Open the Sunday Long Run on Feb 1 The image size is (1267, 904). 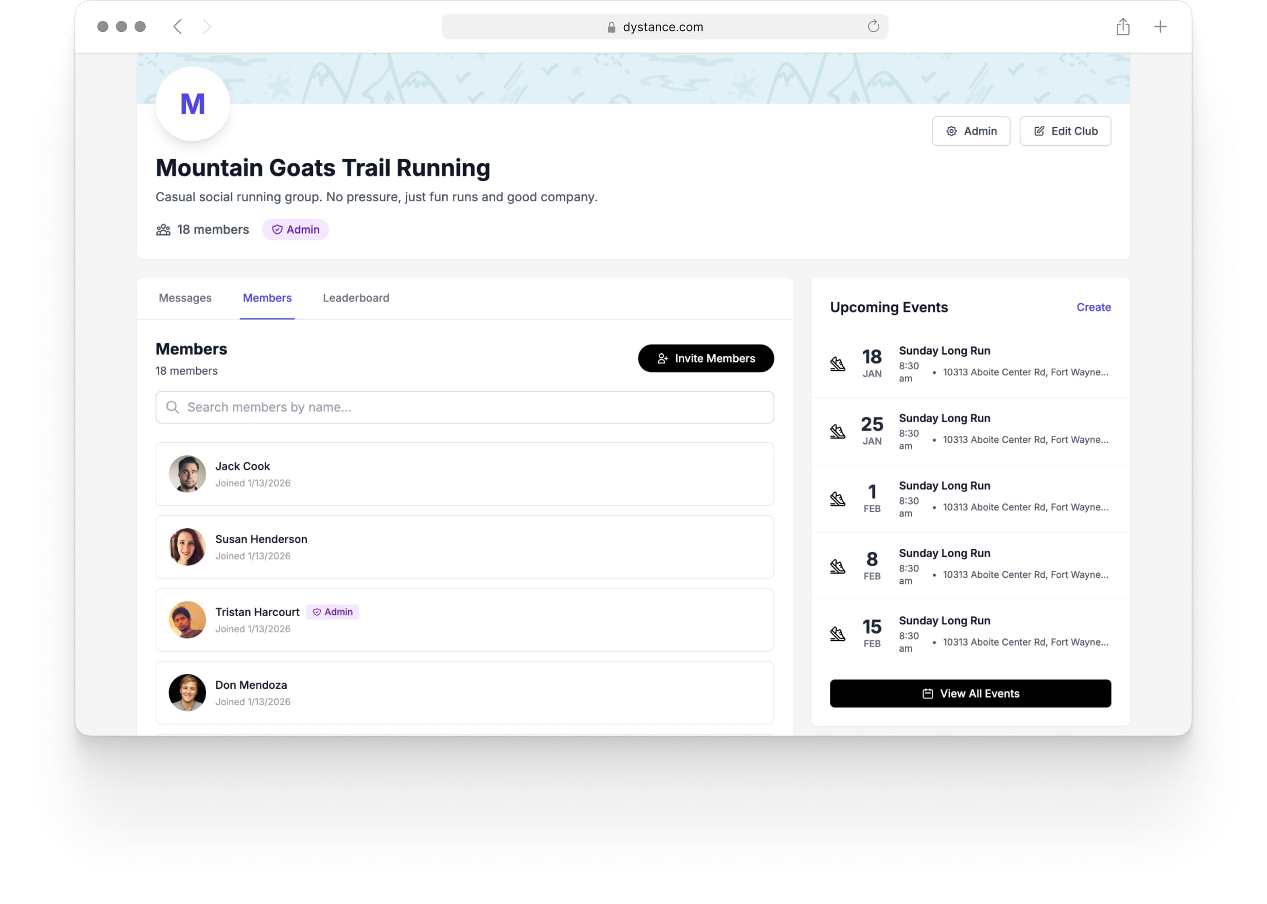(944, 486)
